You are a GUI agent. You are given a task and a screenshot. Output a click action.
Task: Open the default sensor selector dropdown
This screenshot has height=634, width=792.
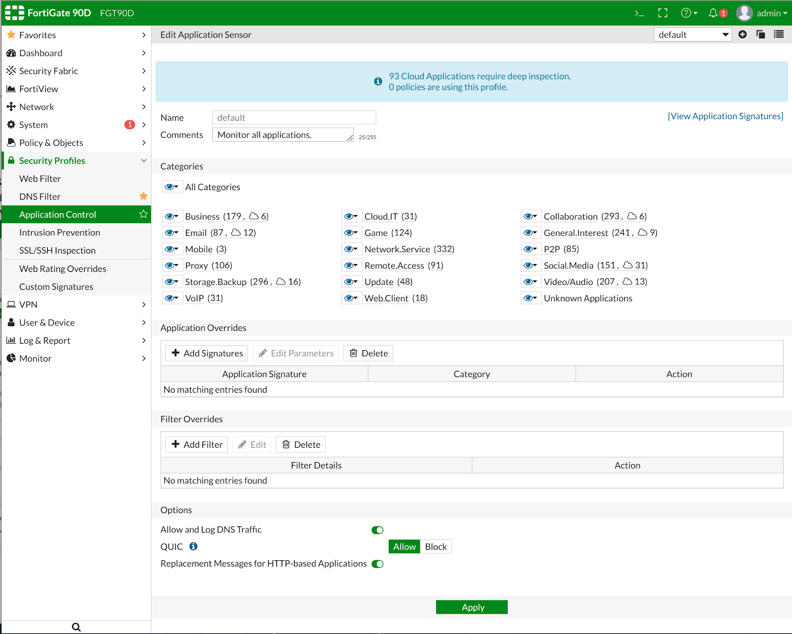tap(693, 35)
